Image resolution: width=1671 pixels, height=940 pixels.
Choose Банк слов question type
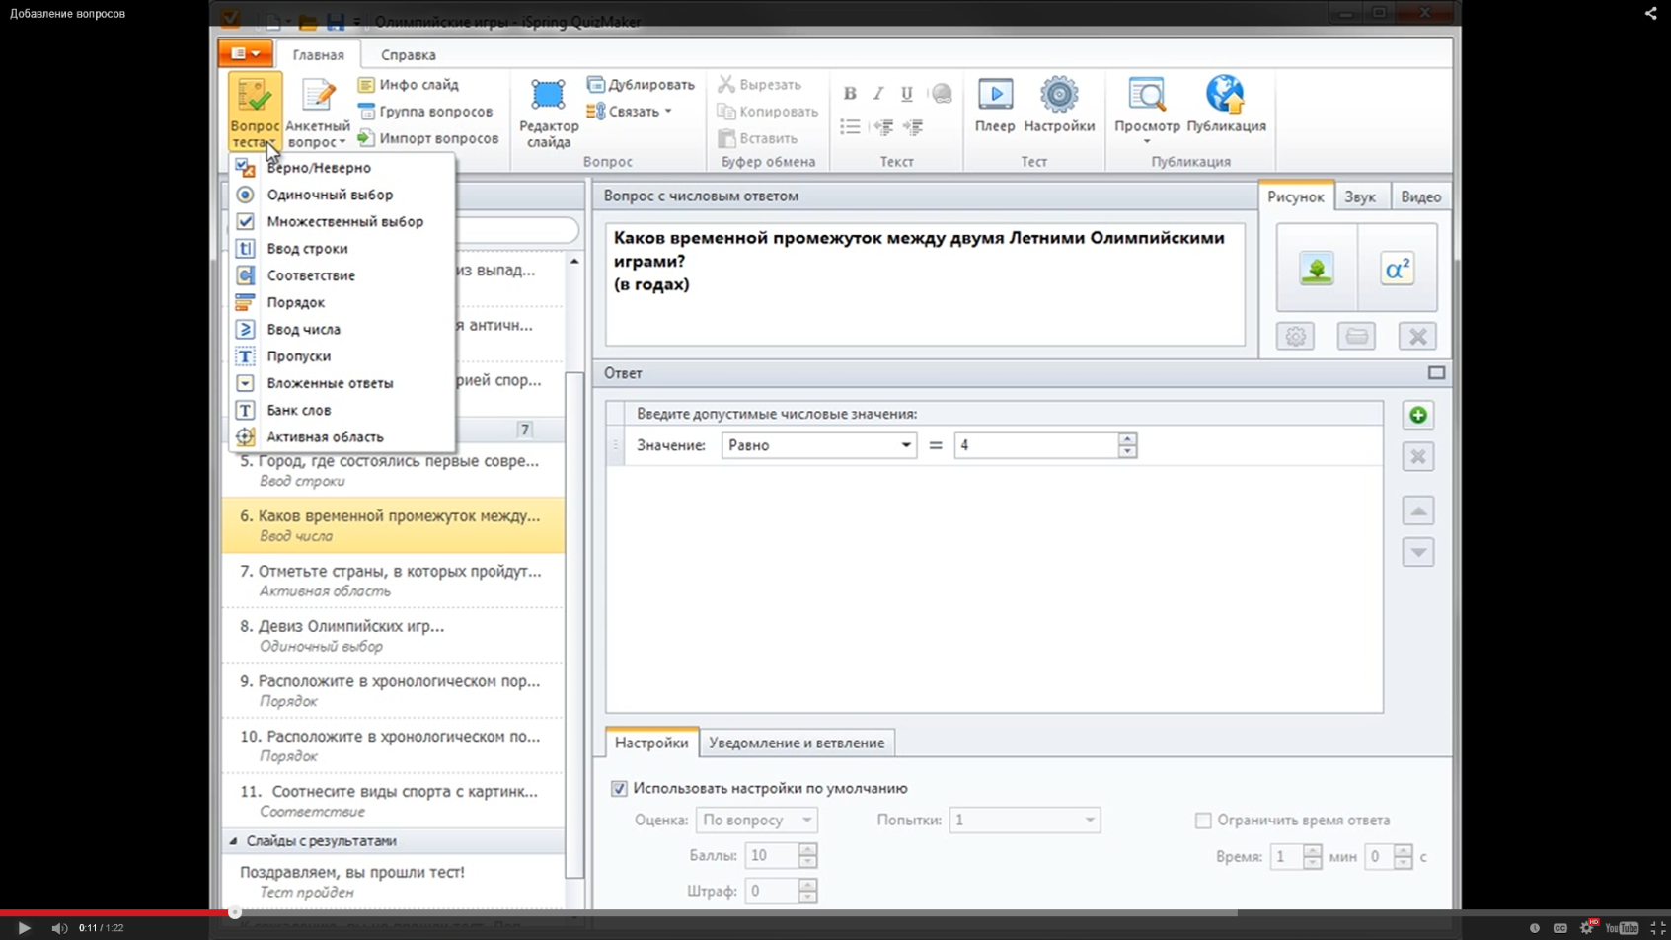pyautogui.click(x=342, y=410)
